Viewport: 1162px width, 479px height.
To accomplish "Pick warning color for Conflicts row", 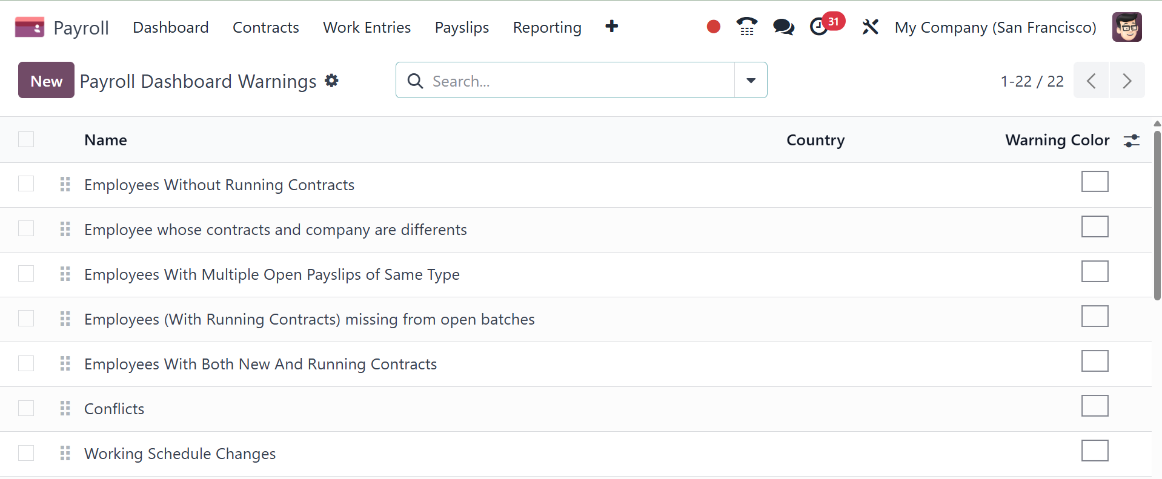I will (1094, 406).
